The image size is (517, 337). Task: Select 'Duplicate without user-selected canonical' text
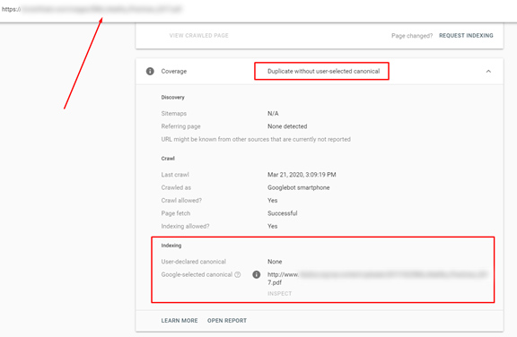[x=323, y=71]
